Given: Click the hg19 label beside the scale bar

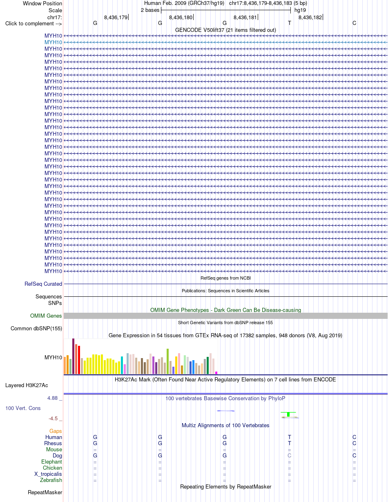Looking at the screenshot, I should pos(300,10).
